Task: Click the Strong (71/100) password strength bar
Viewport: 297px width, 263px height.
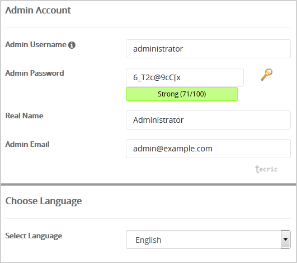Action: [x=182, y=94]
